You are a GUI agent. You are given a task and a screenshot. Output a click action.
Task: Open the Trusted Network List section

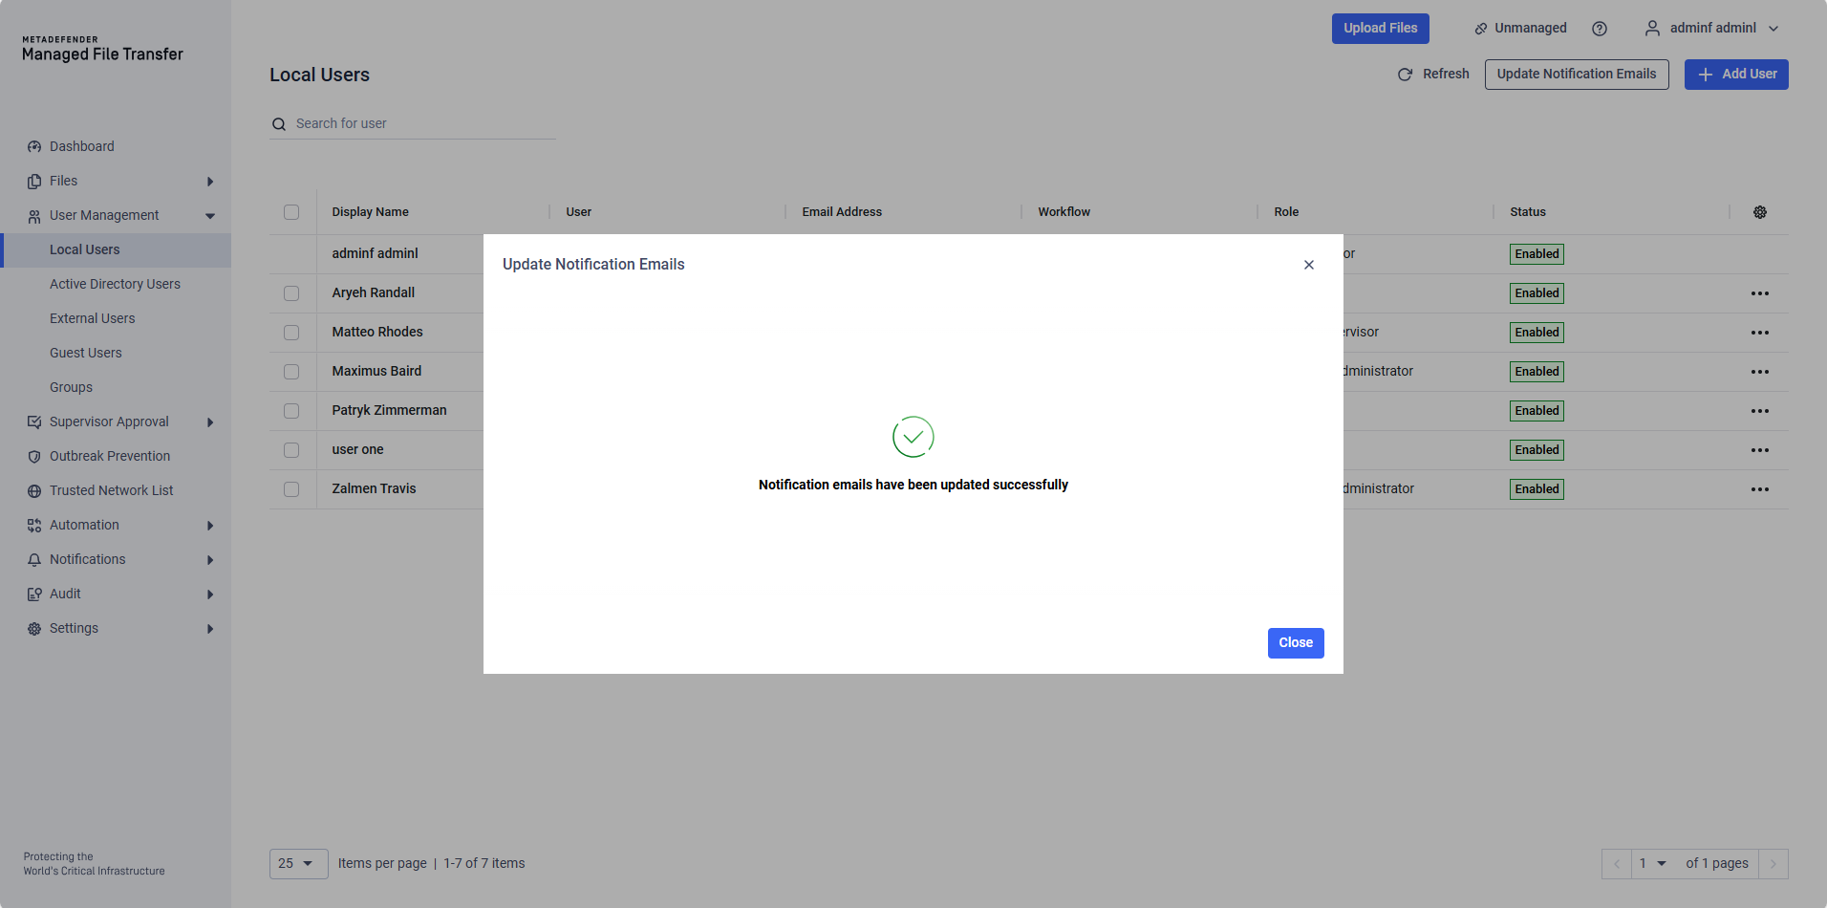[111, 490]
